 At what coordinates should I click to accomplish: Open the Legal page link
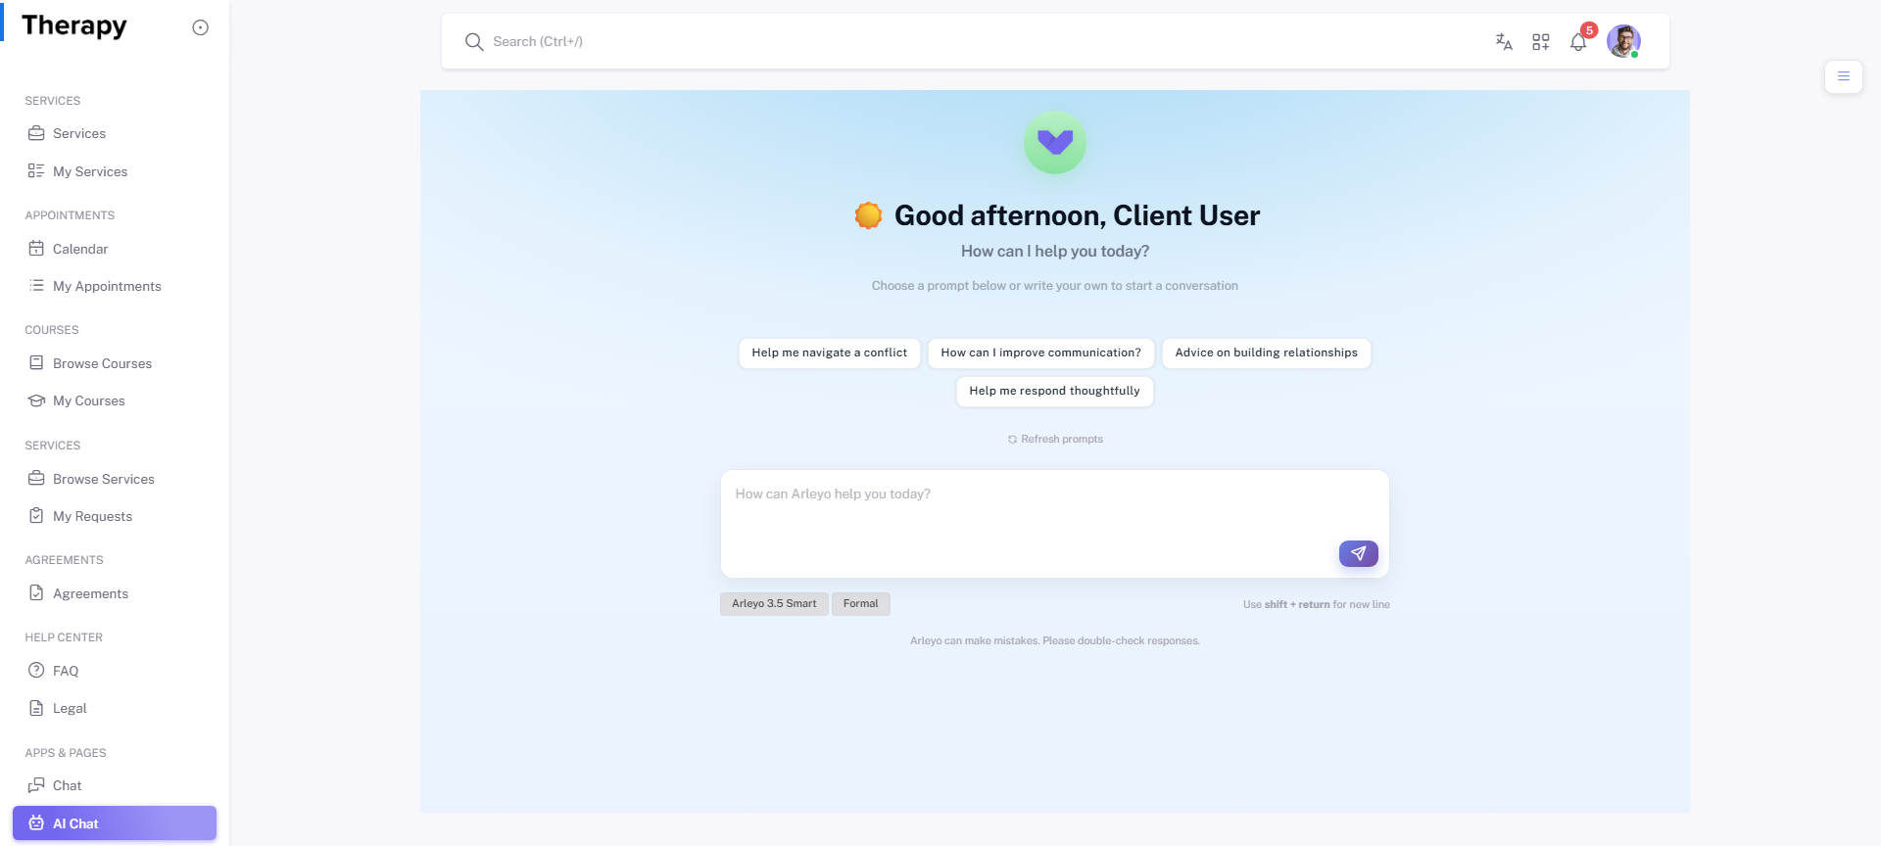click(115, 708)
